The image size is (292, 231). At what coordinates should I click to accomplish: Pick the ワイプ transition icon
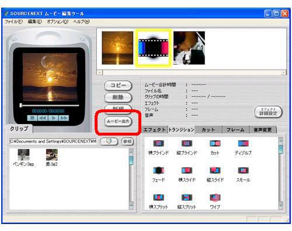click(x=215, y=198)
